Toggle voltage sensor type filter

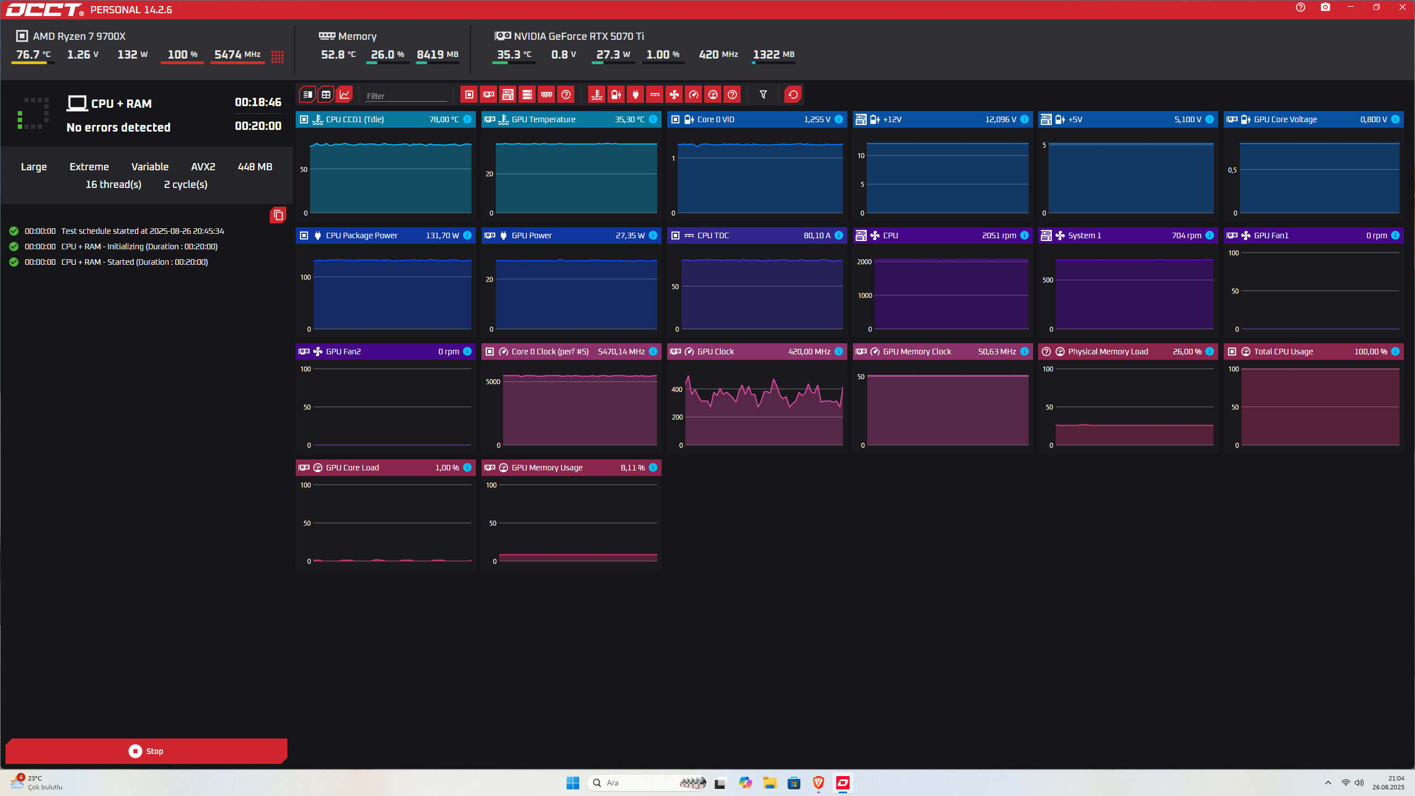616,95
